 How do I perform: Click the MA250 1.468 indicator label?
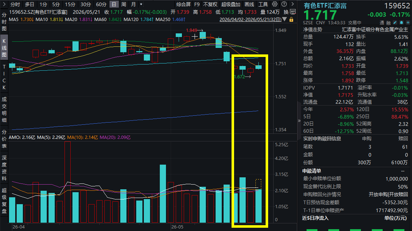pos(171,20)
